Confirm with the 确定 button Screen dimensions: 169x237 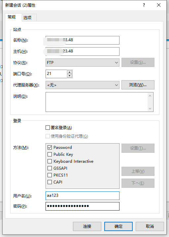[x=118, y=226]
